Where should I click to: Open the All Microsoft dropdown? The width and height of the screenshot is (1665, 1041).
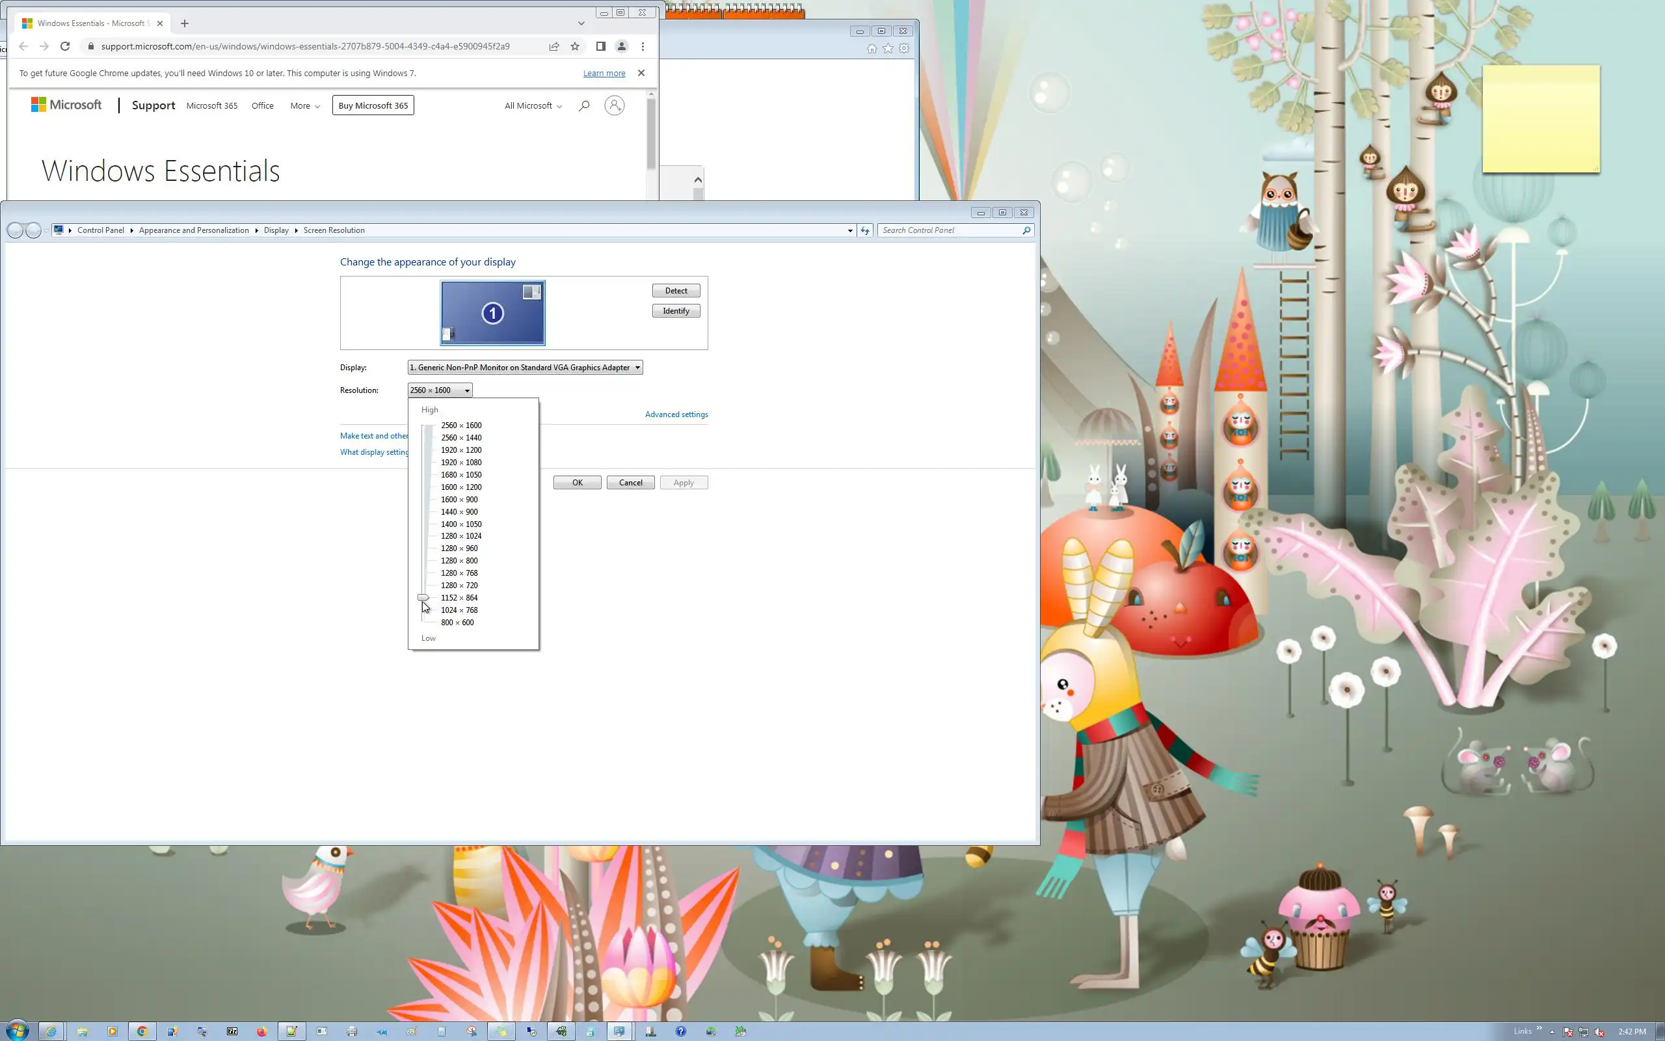(x=533, y=105)
